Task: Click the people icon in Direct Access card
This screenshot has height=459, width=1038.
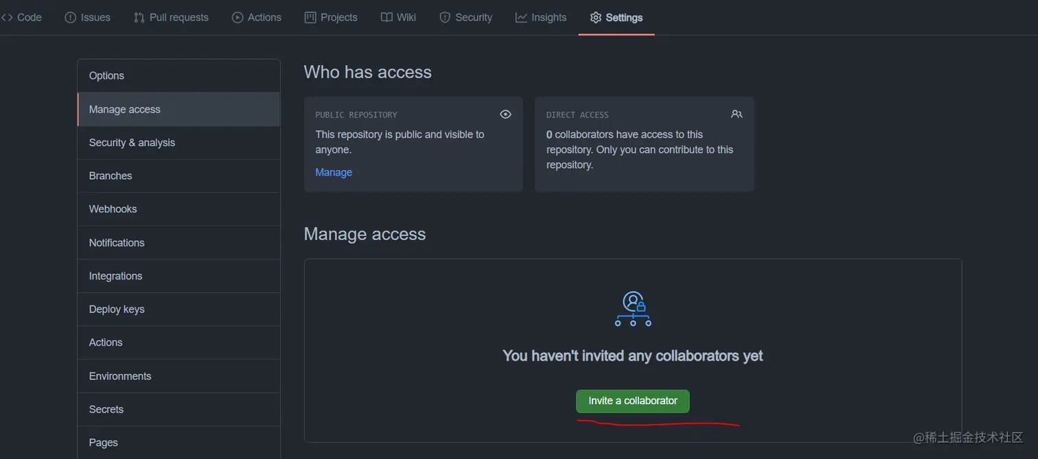Action: [x=737, y=115]
